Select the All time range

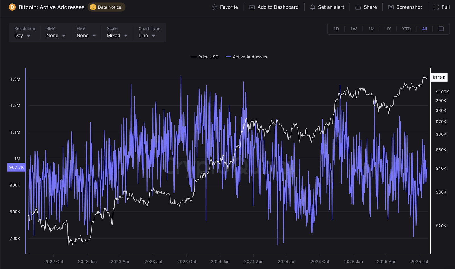point(424,29)
